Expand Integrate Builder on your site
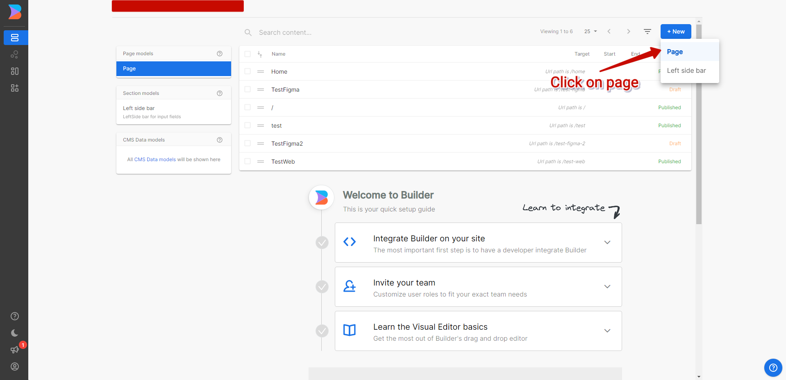 (607, 242)
